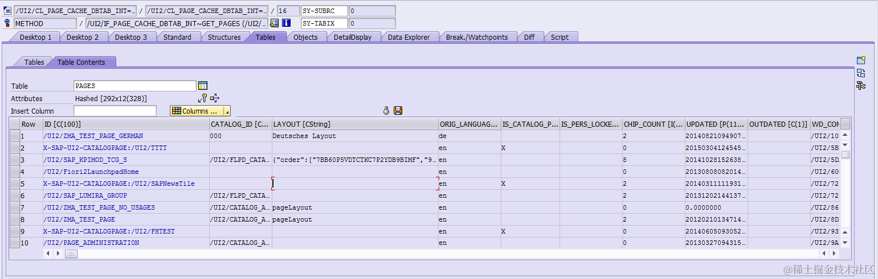Click the method gear icon left of the METHOD field
The height and width of the screenshot is (279, 878).
tap(7, 23)
